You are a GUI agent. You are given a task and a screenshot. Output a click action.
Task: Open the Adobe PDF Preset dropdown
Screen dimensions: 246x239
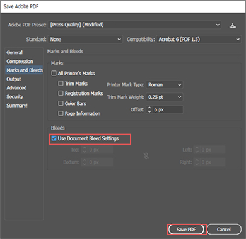(134, 25)
